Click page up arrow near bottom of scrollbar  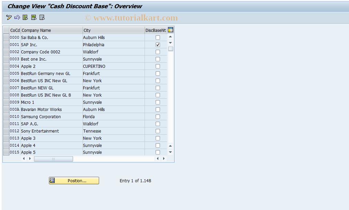(x=170, y=146)
